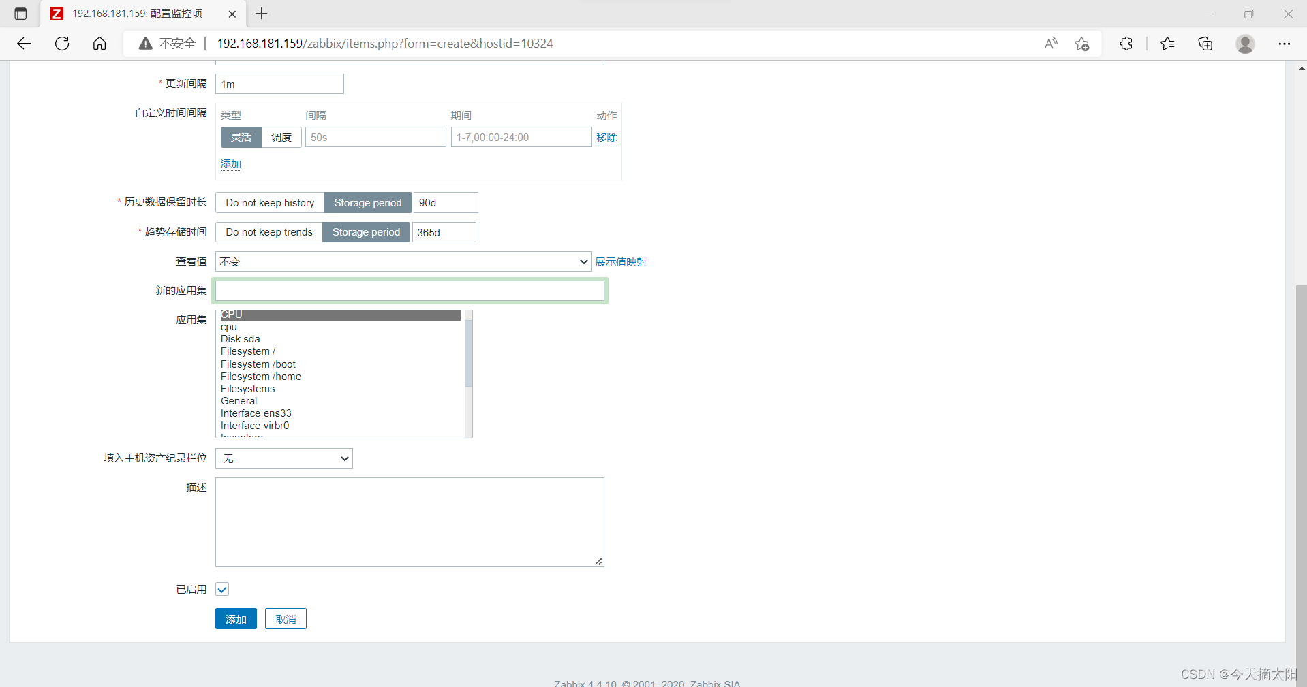This screenshot has width=1307, height=687.
Task: Choose Do not keep history
Action: (x=270, y=202)
